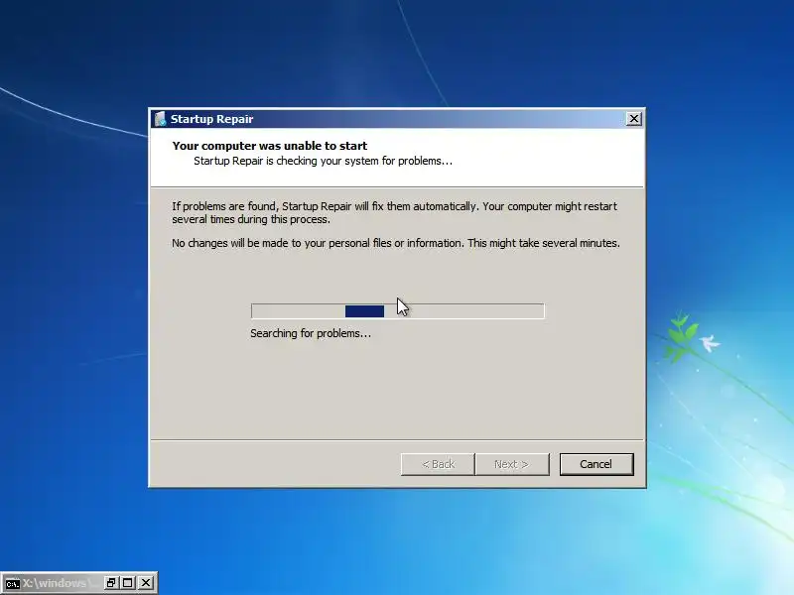
Task: Maximize the minimized X:\windows command window
Action: (128, 583)
